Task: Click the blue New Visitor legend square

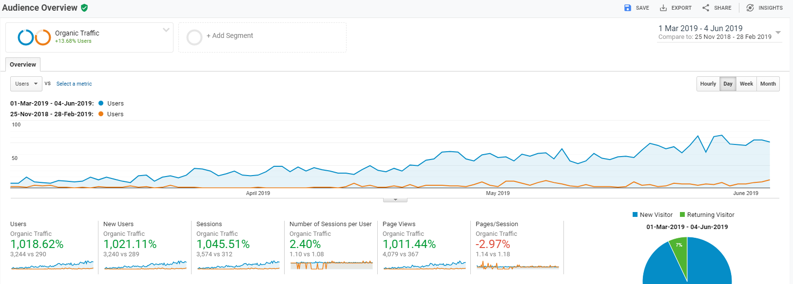Action: [635, 214]
